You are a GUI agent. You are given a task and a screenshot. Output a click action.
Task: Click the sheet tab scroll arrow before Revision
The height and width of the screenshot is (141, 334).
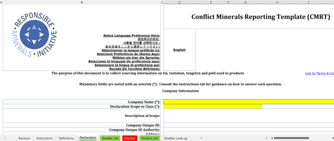point(5,138)
